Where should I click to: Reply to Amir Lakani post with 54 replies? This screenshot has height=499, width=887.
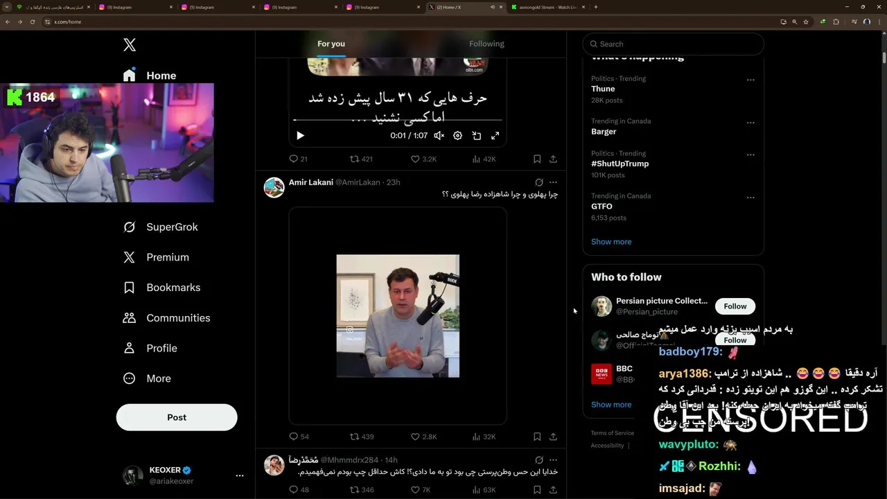(x=299, y=437)
